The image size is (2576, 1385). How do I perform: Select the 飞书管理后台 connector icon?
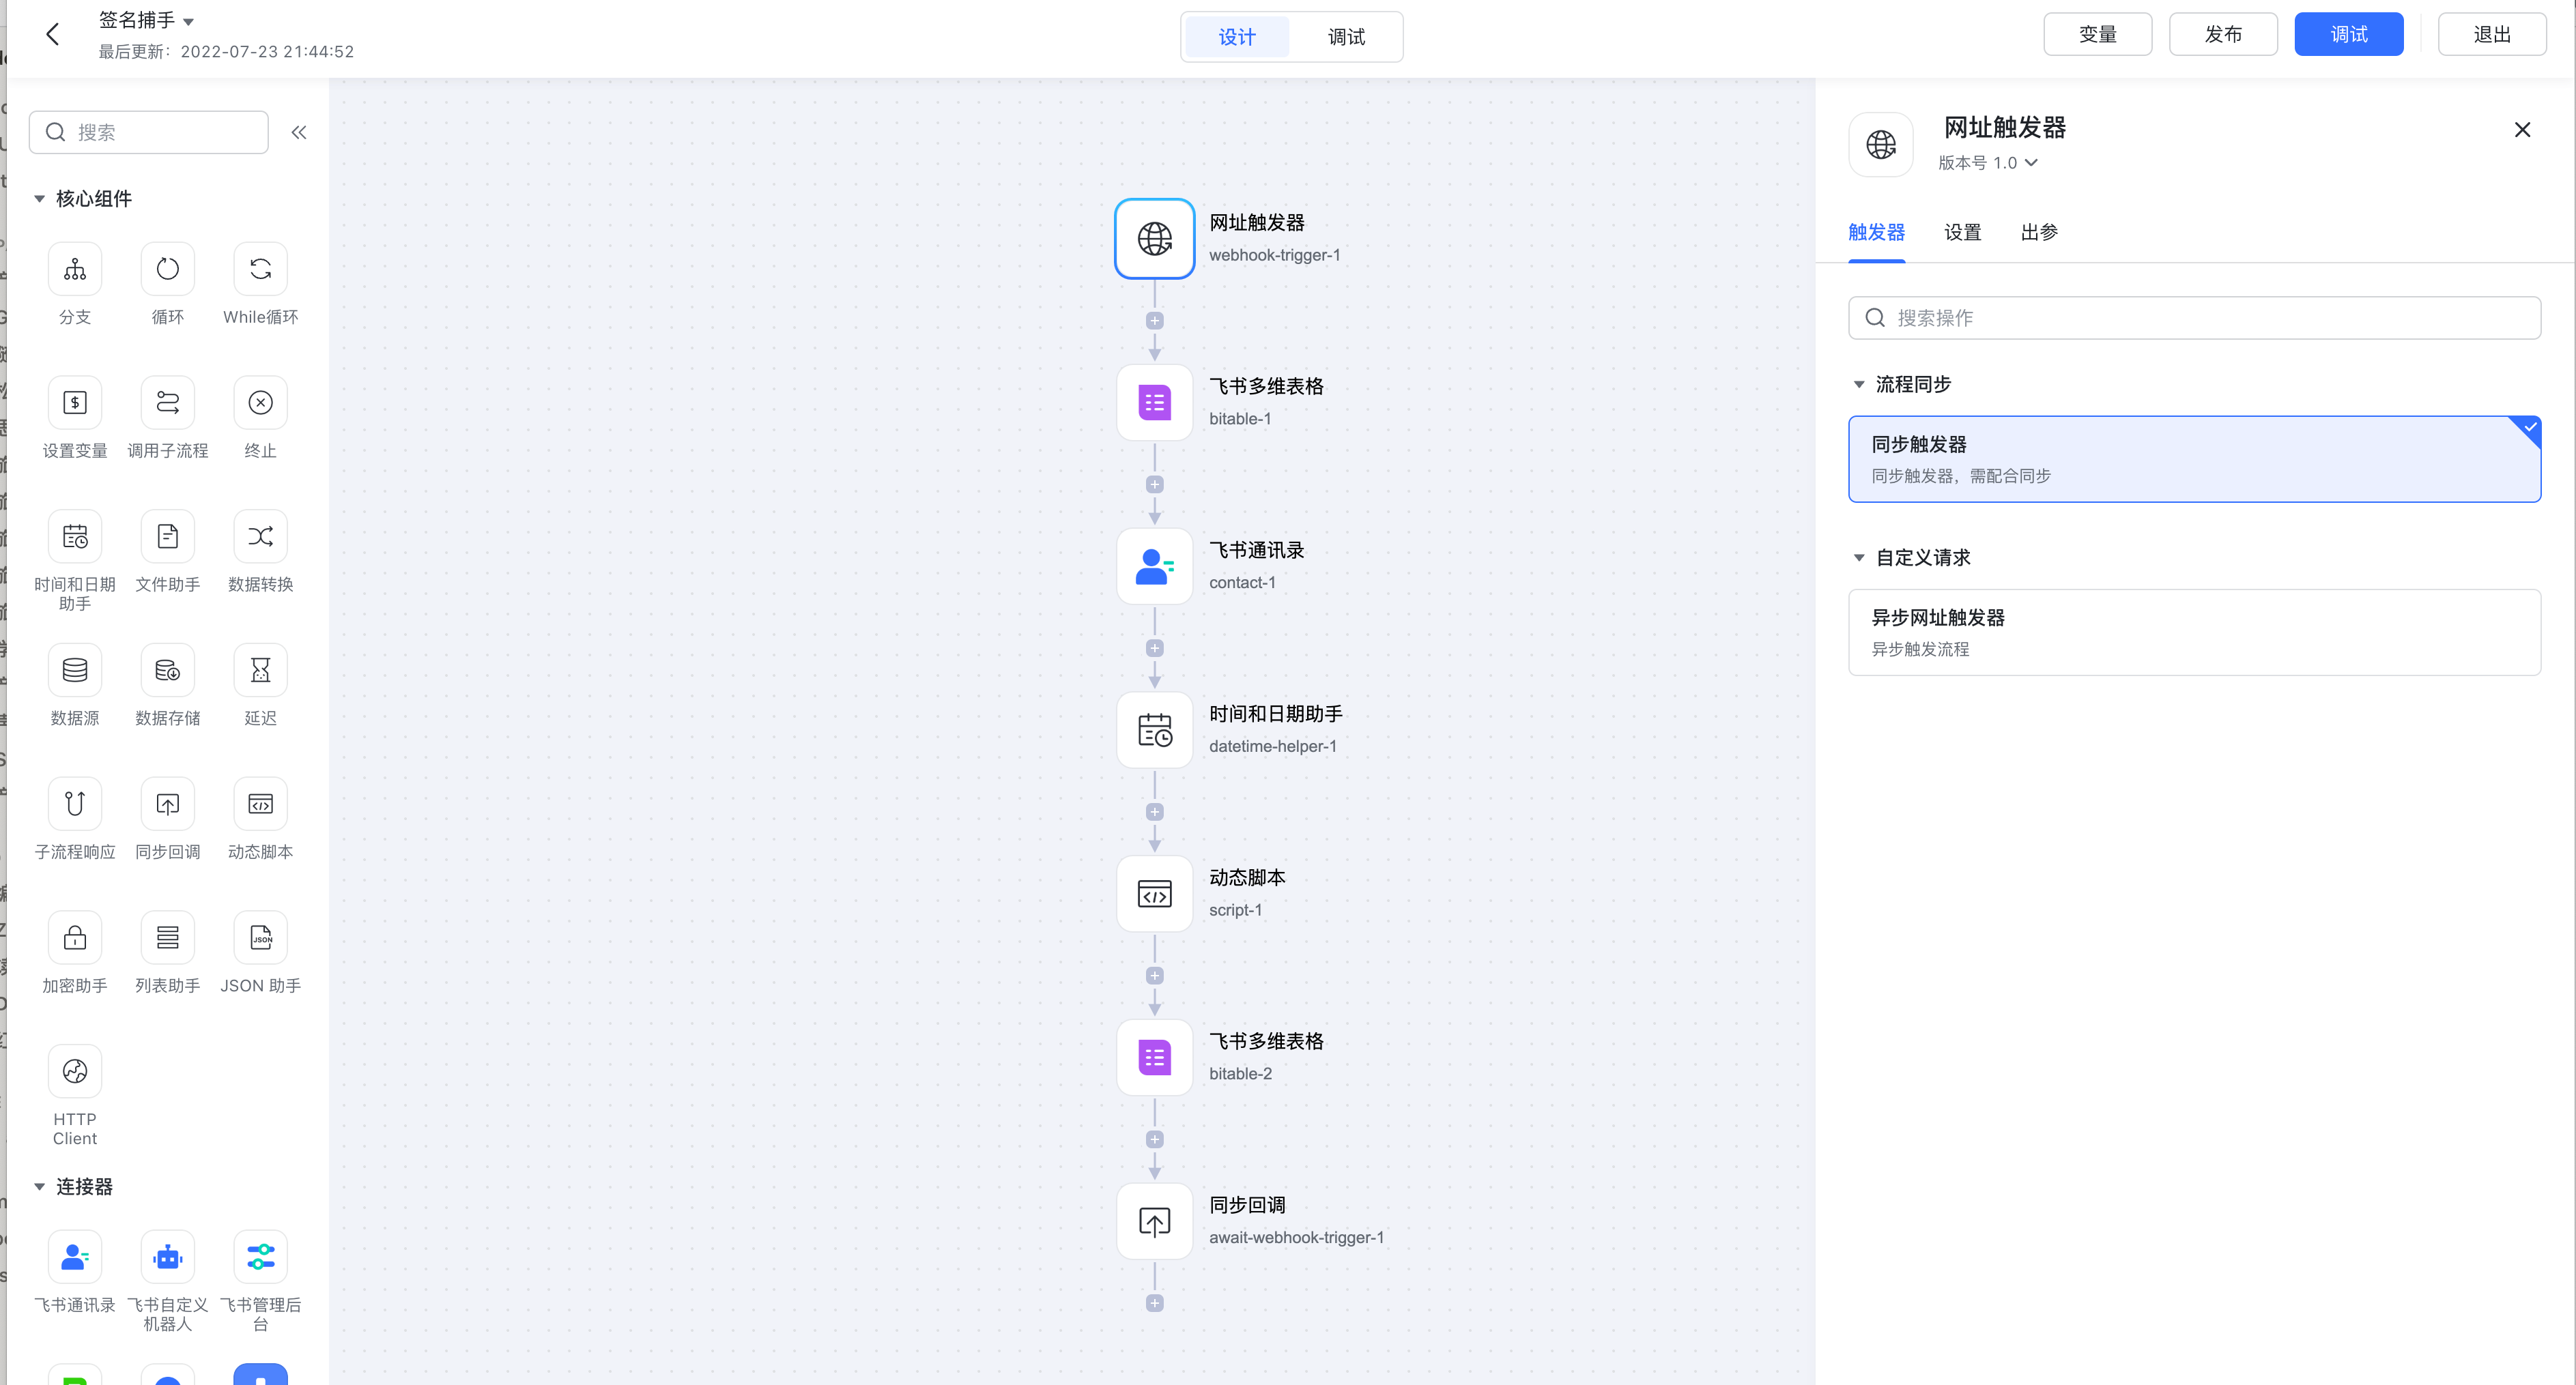(x=261, y=1257)
